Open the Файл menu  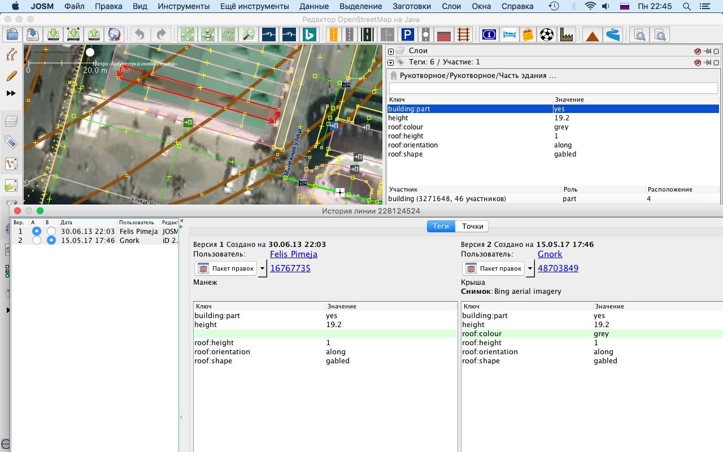(75, 6)
